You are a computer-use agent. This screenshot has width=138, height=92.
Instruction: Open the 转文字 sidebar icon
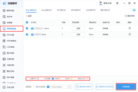[4, 17]
